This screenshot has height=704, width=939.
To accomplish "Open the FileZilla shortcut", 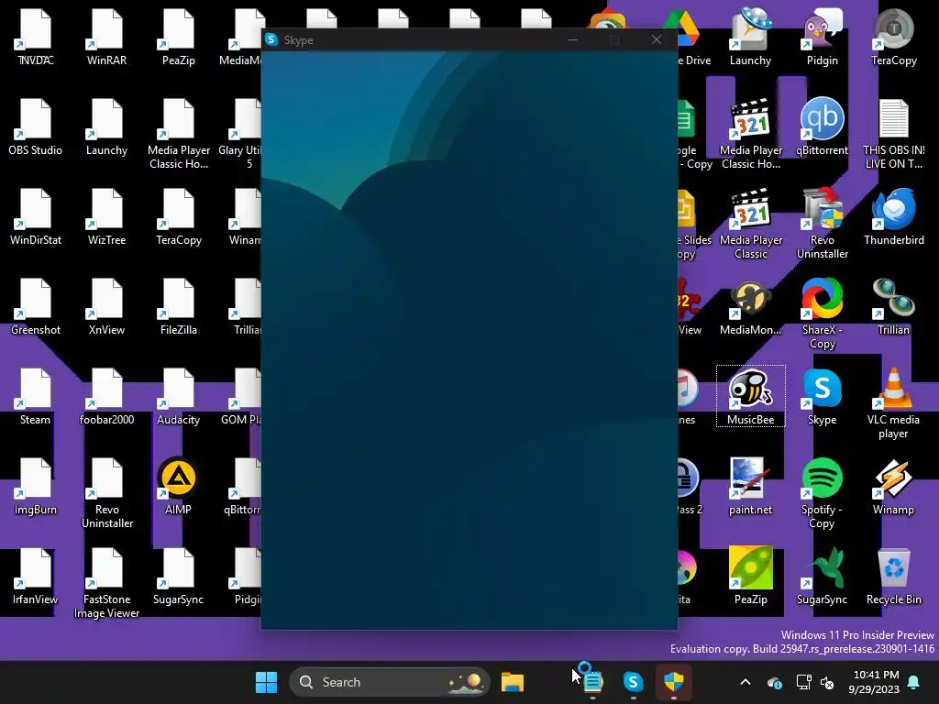I will 178,306.
